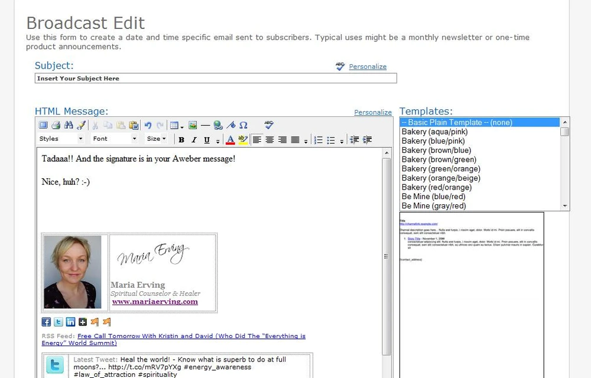591x378 pixels.
Task: Toggle Italic formatting
Action: coord(194,140)
